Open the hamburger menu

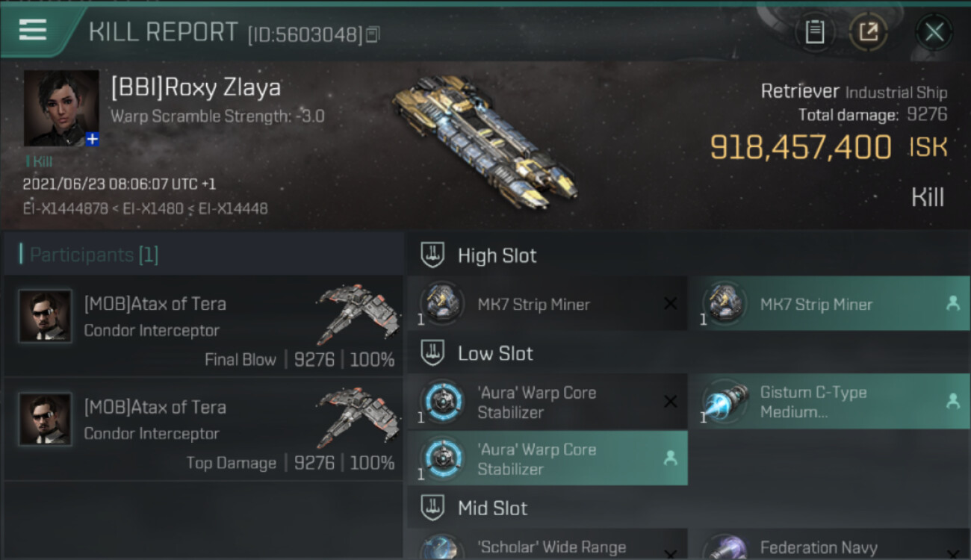[33, 30]
